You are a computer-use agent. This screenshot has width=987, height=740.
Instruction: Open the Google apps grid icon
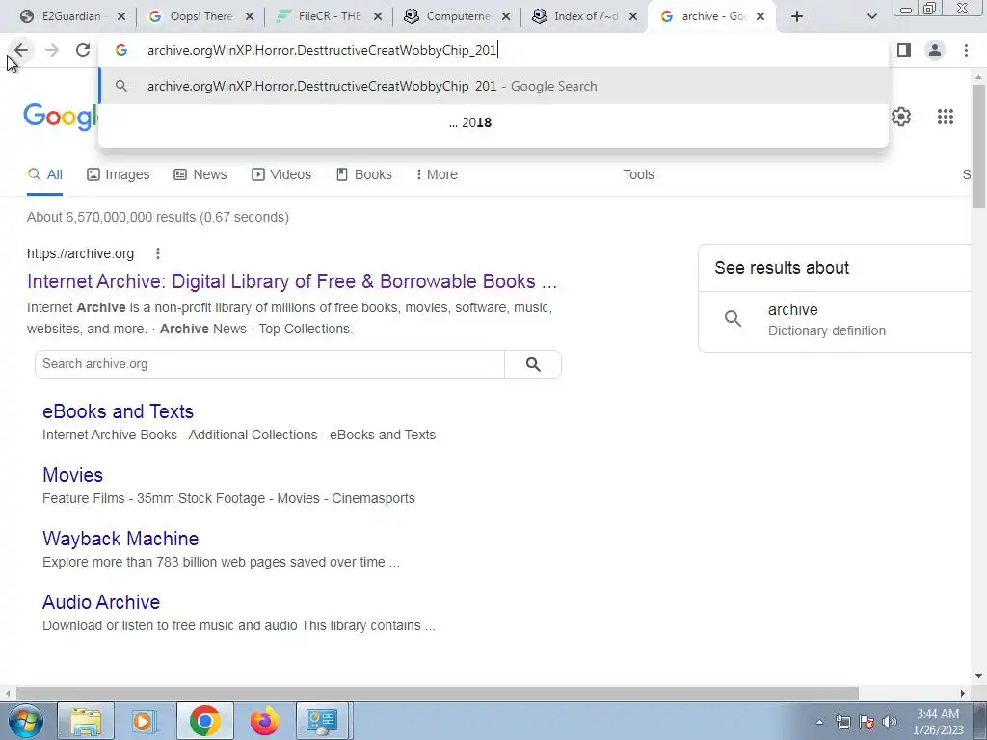(x=945, y=117)
